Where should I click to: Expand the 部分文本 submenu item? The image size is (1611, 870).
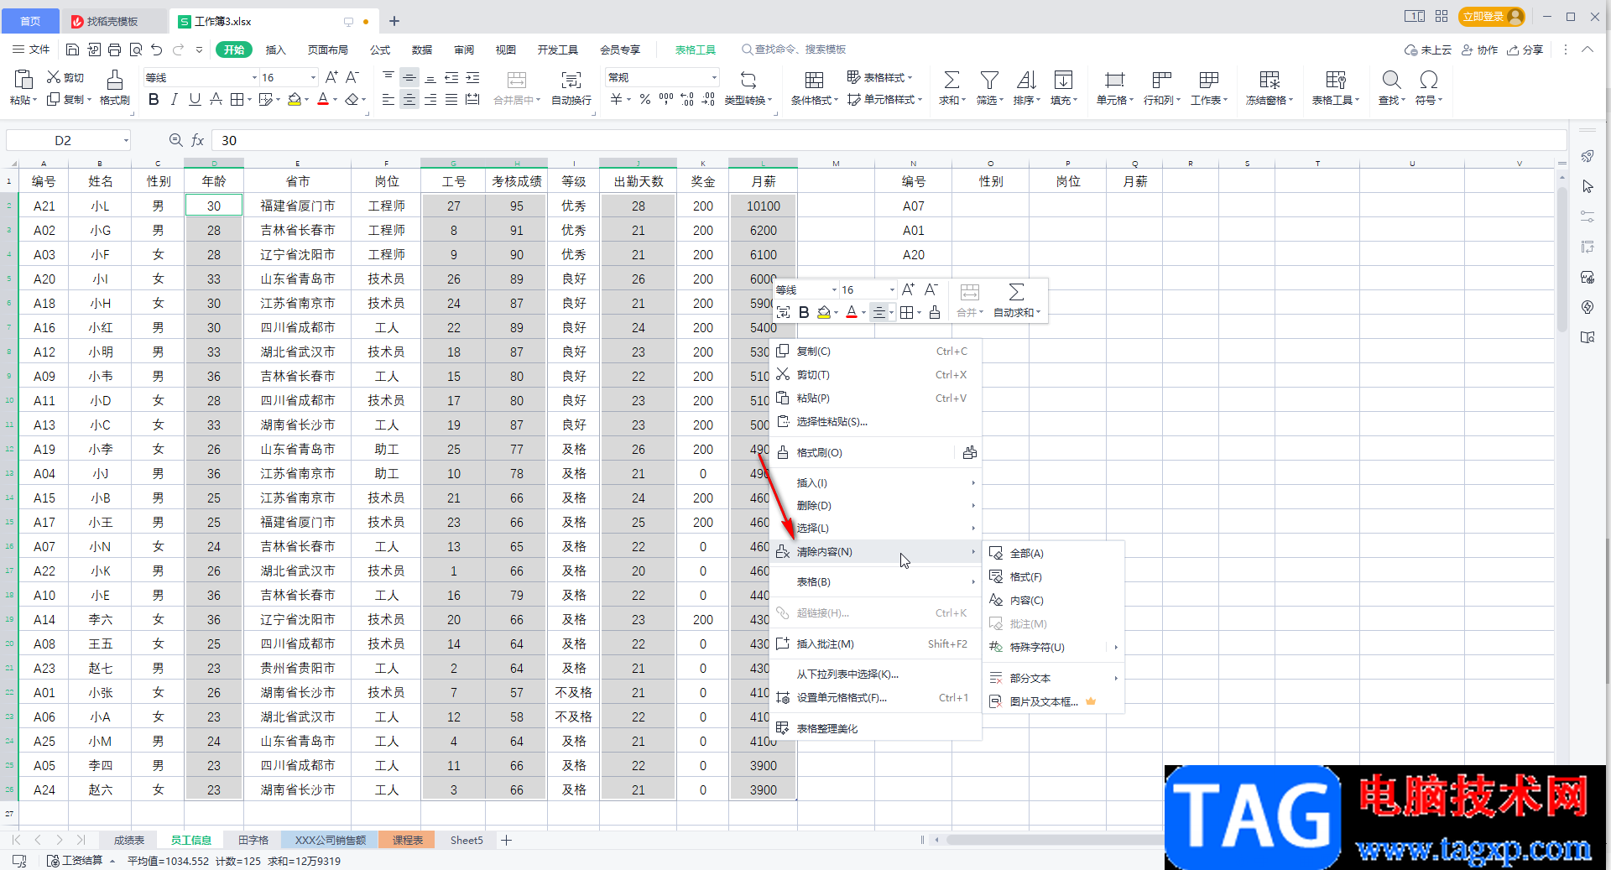[1053, 678]
